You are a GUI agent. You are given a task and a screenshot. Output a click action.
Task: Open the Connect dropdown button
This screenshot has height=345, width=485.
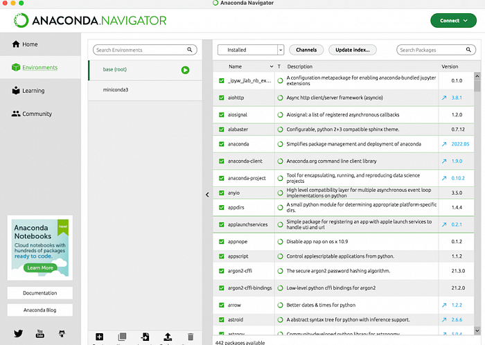click(453, 20)
